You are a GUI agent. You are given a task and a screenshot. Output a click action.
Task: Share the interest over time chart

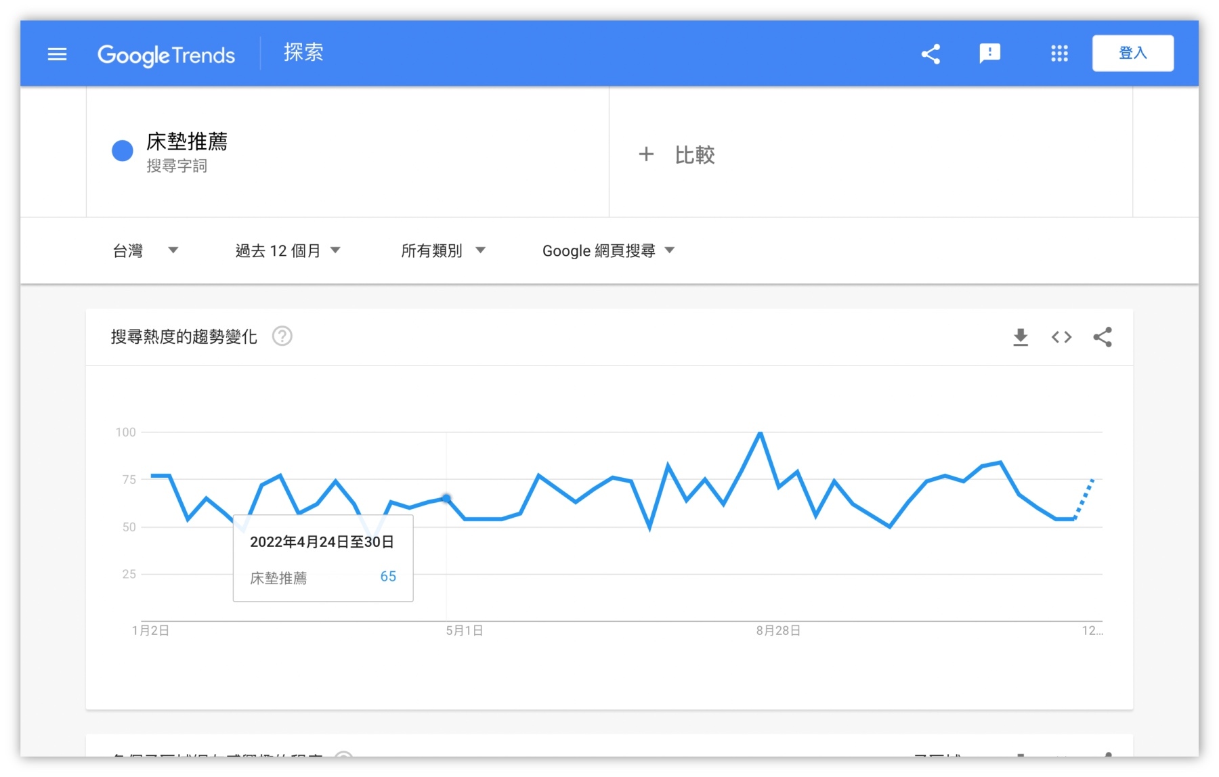(1103, 337)
